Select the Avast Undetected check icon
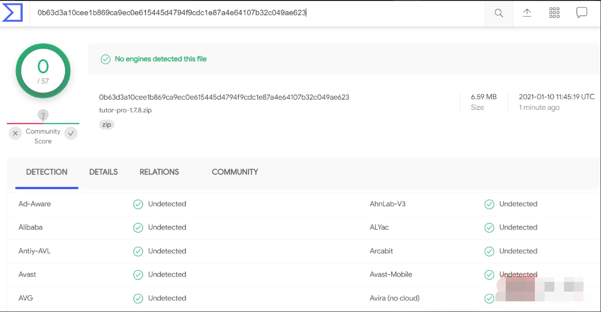Image resolution: width=601 pixels, height=312 pixels. (138, 275)
